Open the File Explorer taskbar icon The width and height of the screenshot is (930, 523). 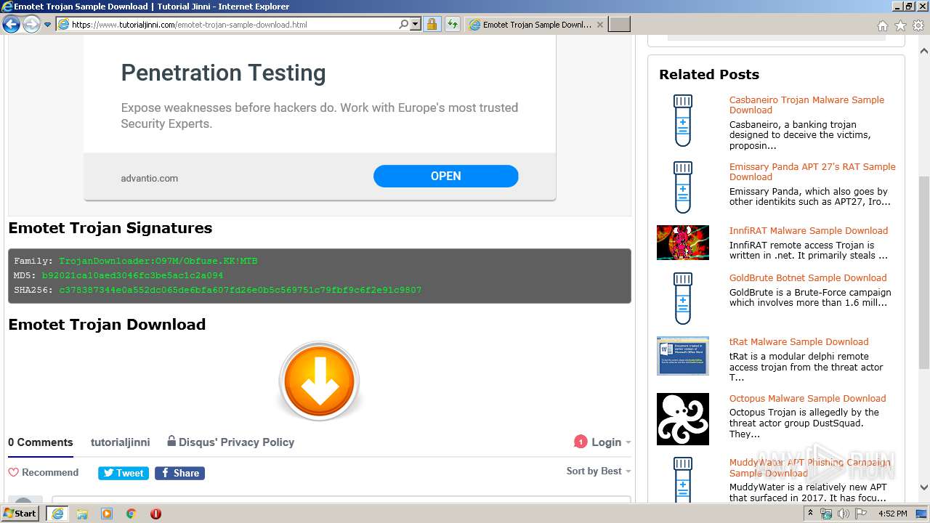coord(82,514)
